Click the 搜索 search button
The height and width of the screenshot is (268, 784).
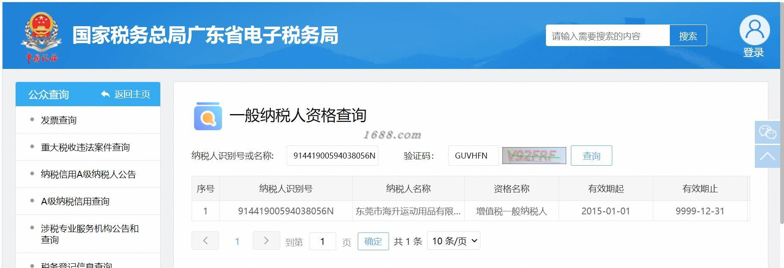688,36
